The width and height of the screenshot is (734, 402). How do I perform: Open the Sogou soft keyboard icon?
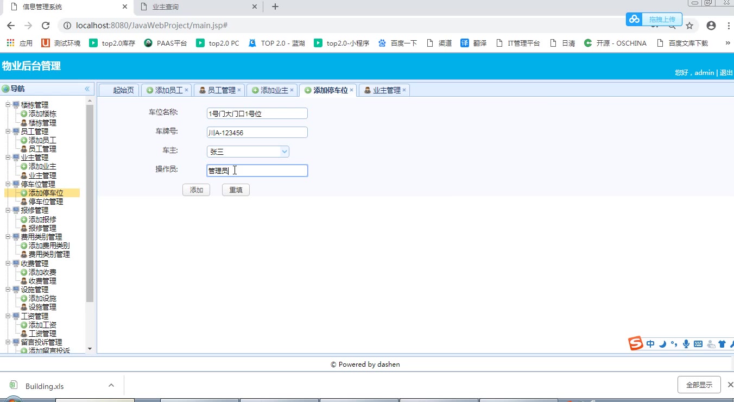[698, 344]
